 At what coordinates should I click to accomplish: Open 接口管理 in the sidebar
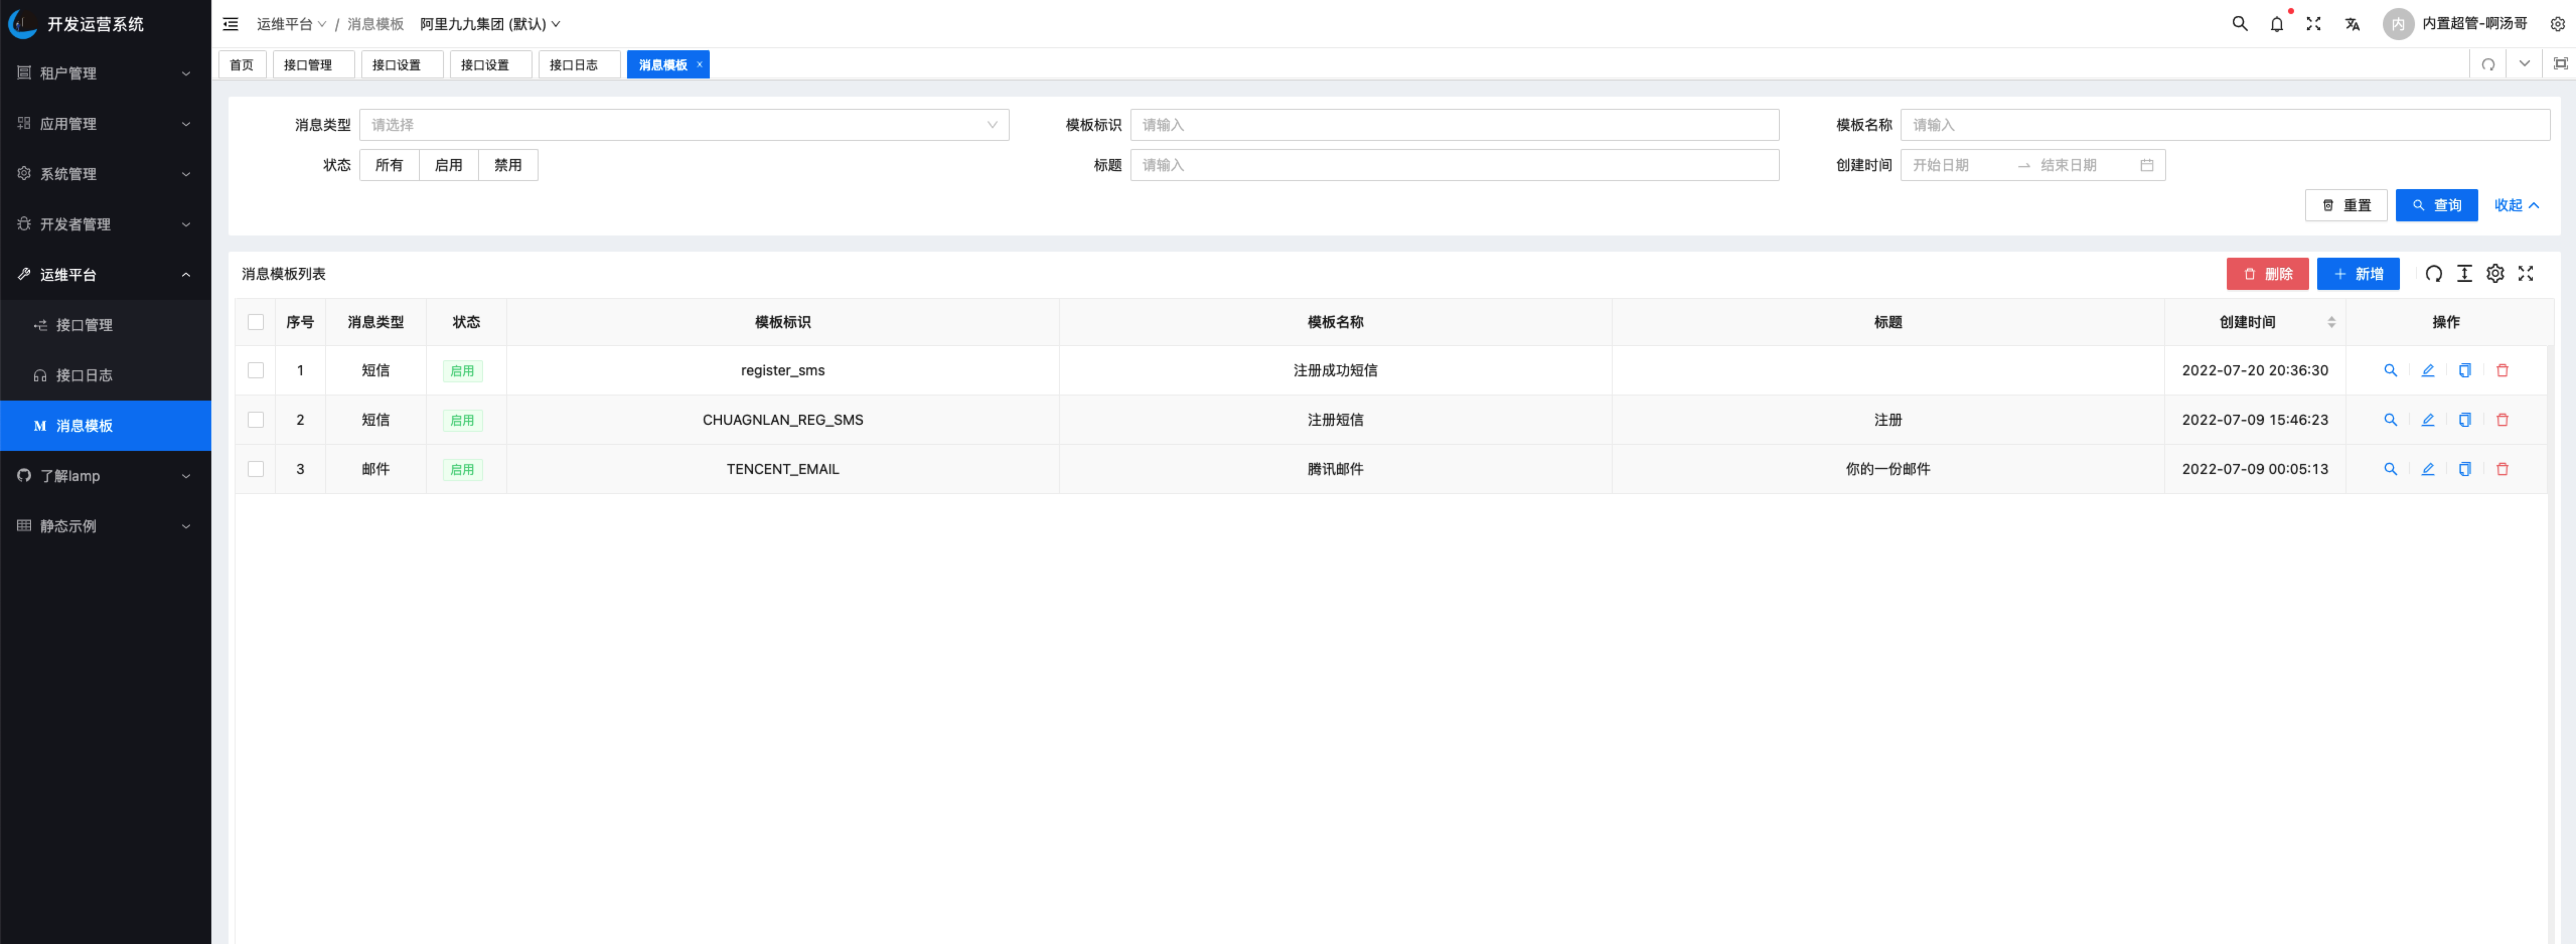(x=84, y=325)
